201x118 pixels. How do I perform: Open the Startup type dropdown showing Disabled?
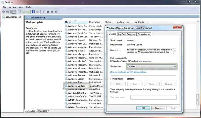tap(152, 67)
